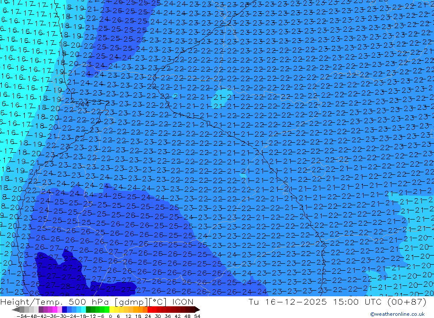The image size is (434, 318).
Task: Click the 'Tu 16-12-2025' date text
Action: coord(288,302)
